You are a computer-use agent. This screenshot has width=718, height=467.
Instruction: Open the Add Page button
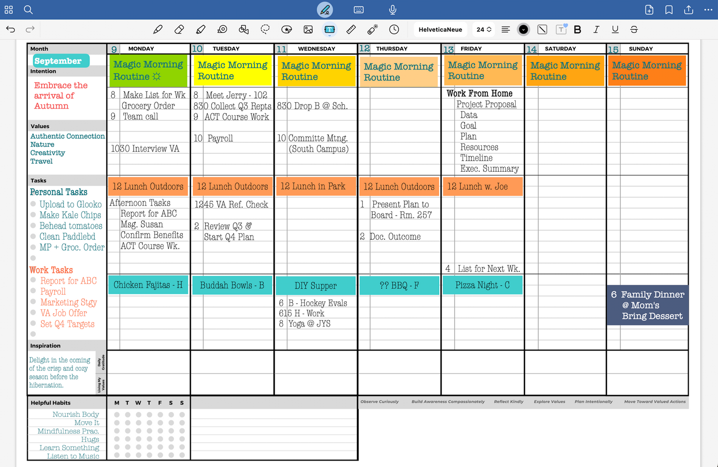[x=649, y=10]
